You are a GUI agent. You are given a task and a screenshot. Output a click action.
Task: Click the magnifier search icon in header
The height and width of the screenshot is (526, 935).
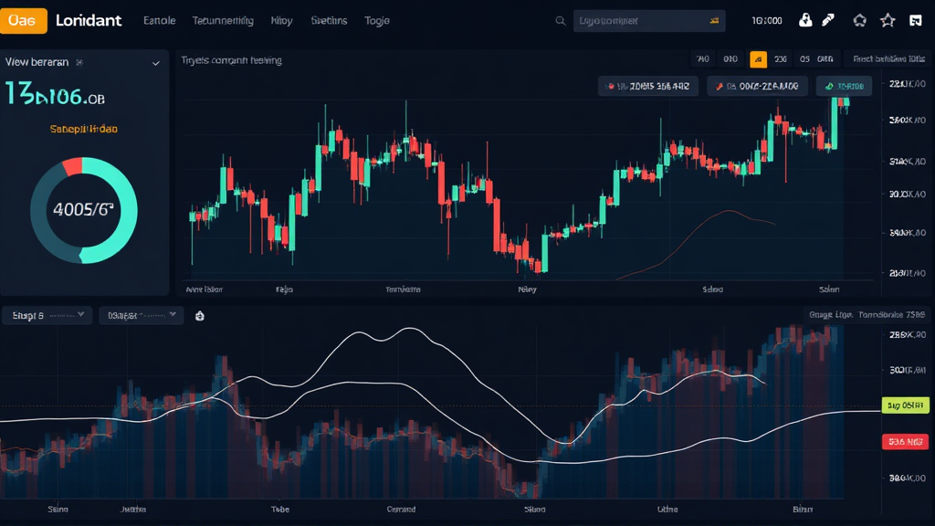tap(560, 20)
